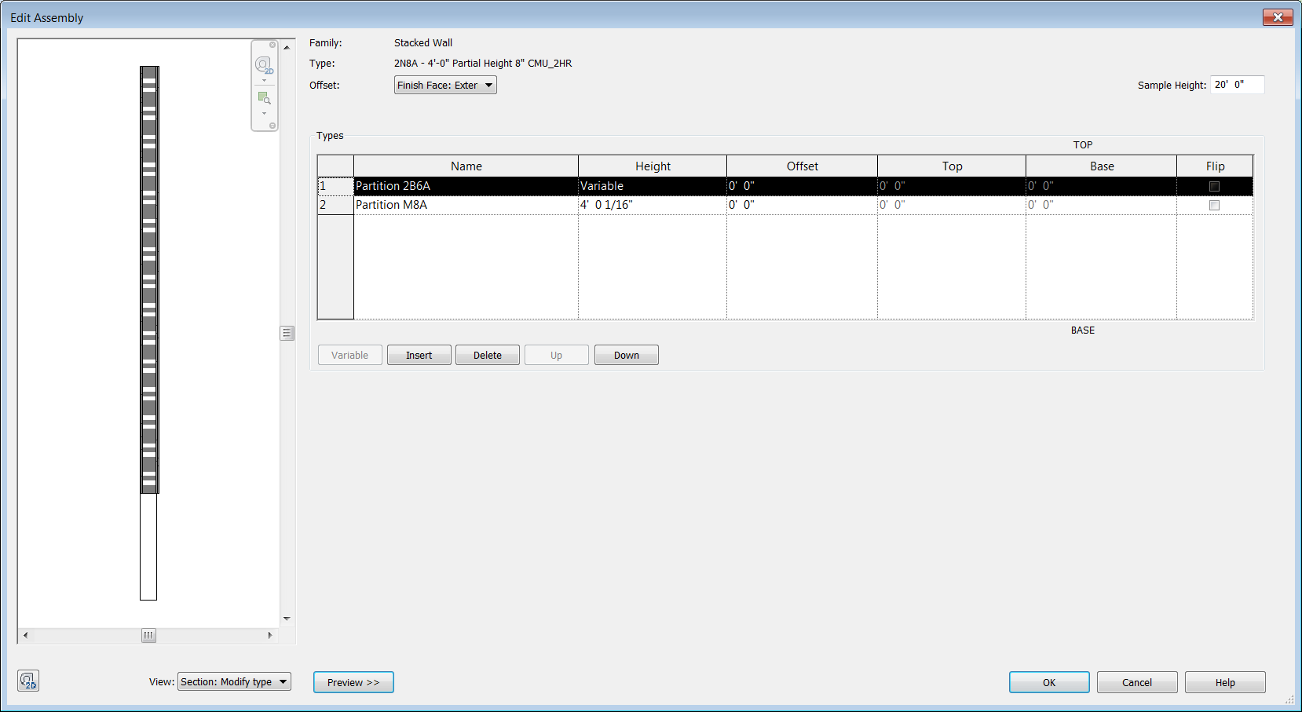
Task: Tick the Flip checkbox for Partition 2B6A
Action: click(1214, 186)
